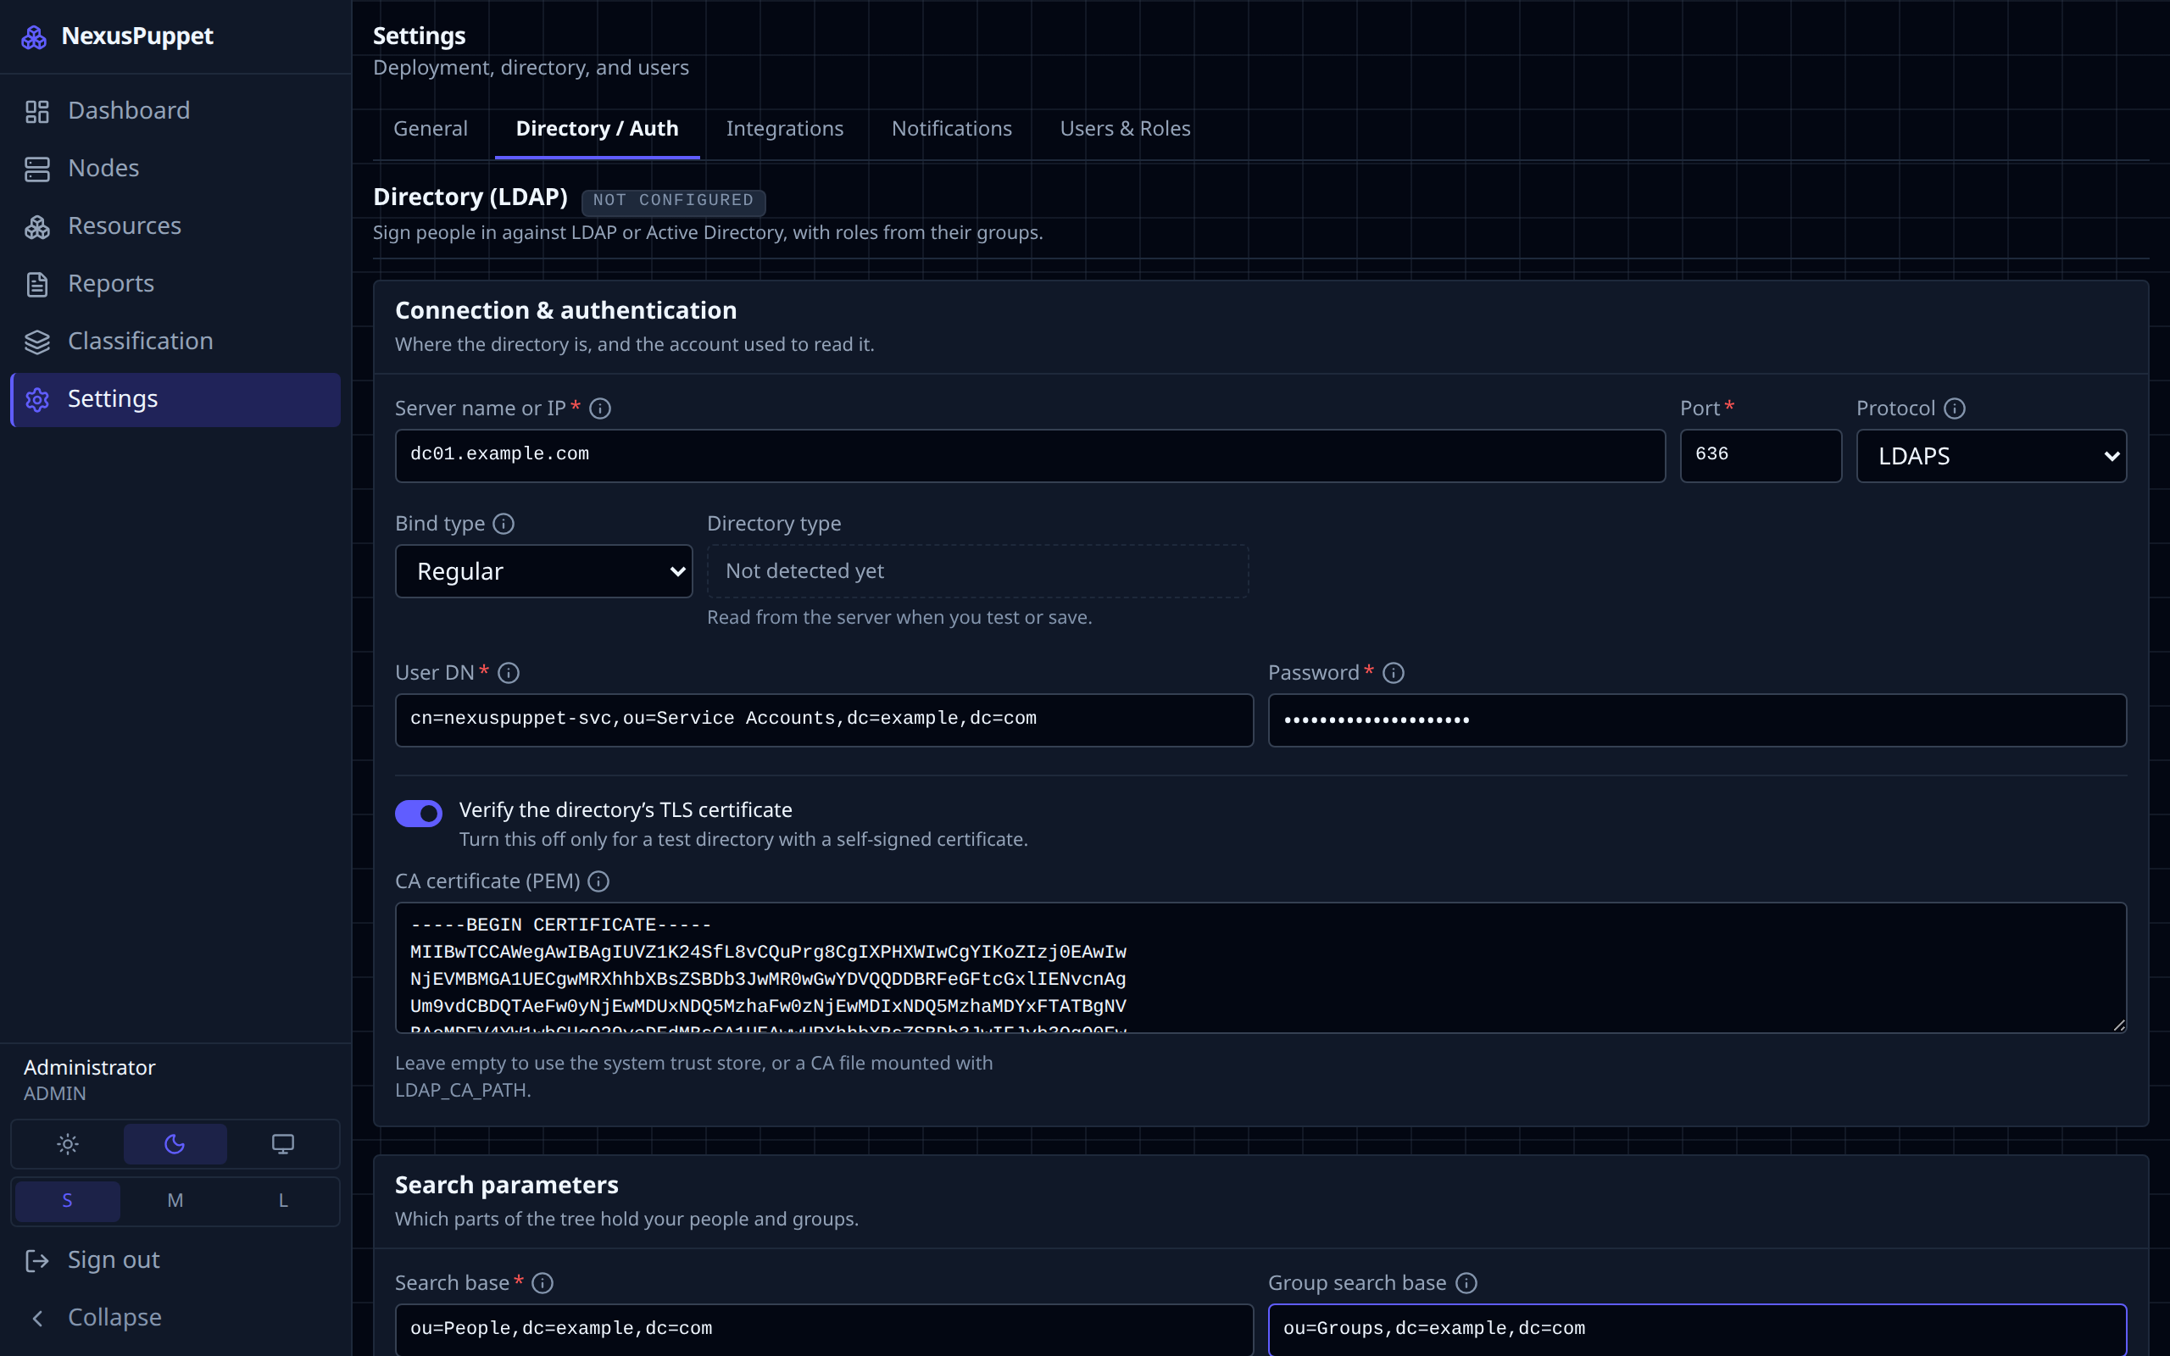Set text size to L
This screenshot has width=2170, height=1356.
tap(282, 1201)
